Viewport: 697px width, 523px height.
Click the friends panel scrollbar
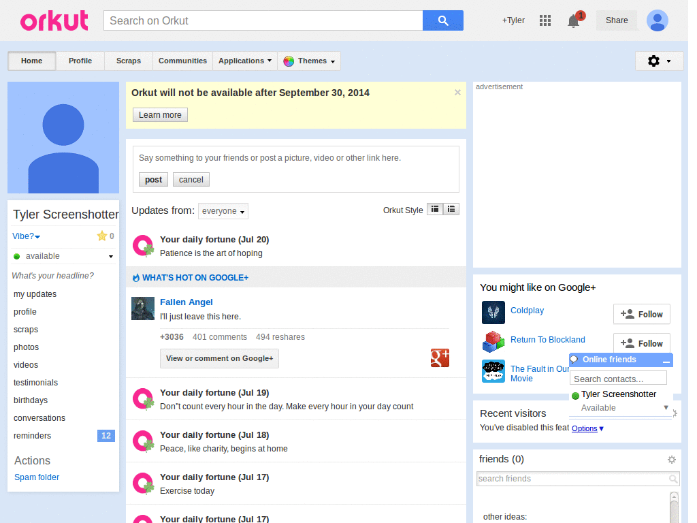click(x=674, y=507)
